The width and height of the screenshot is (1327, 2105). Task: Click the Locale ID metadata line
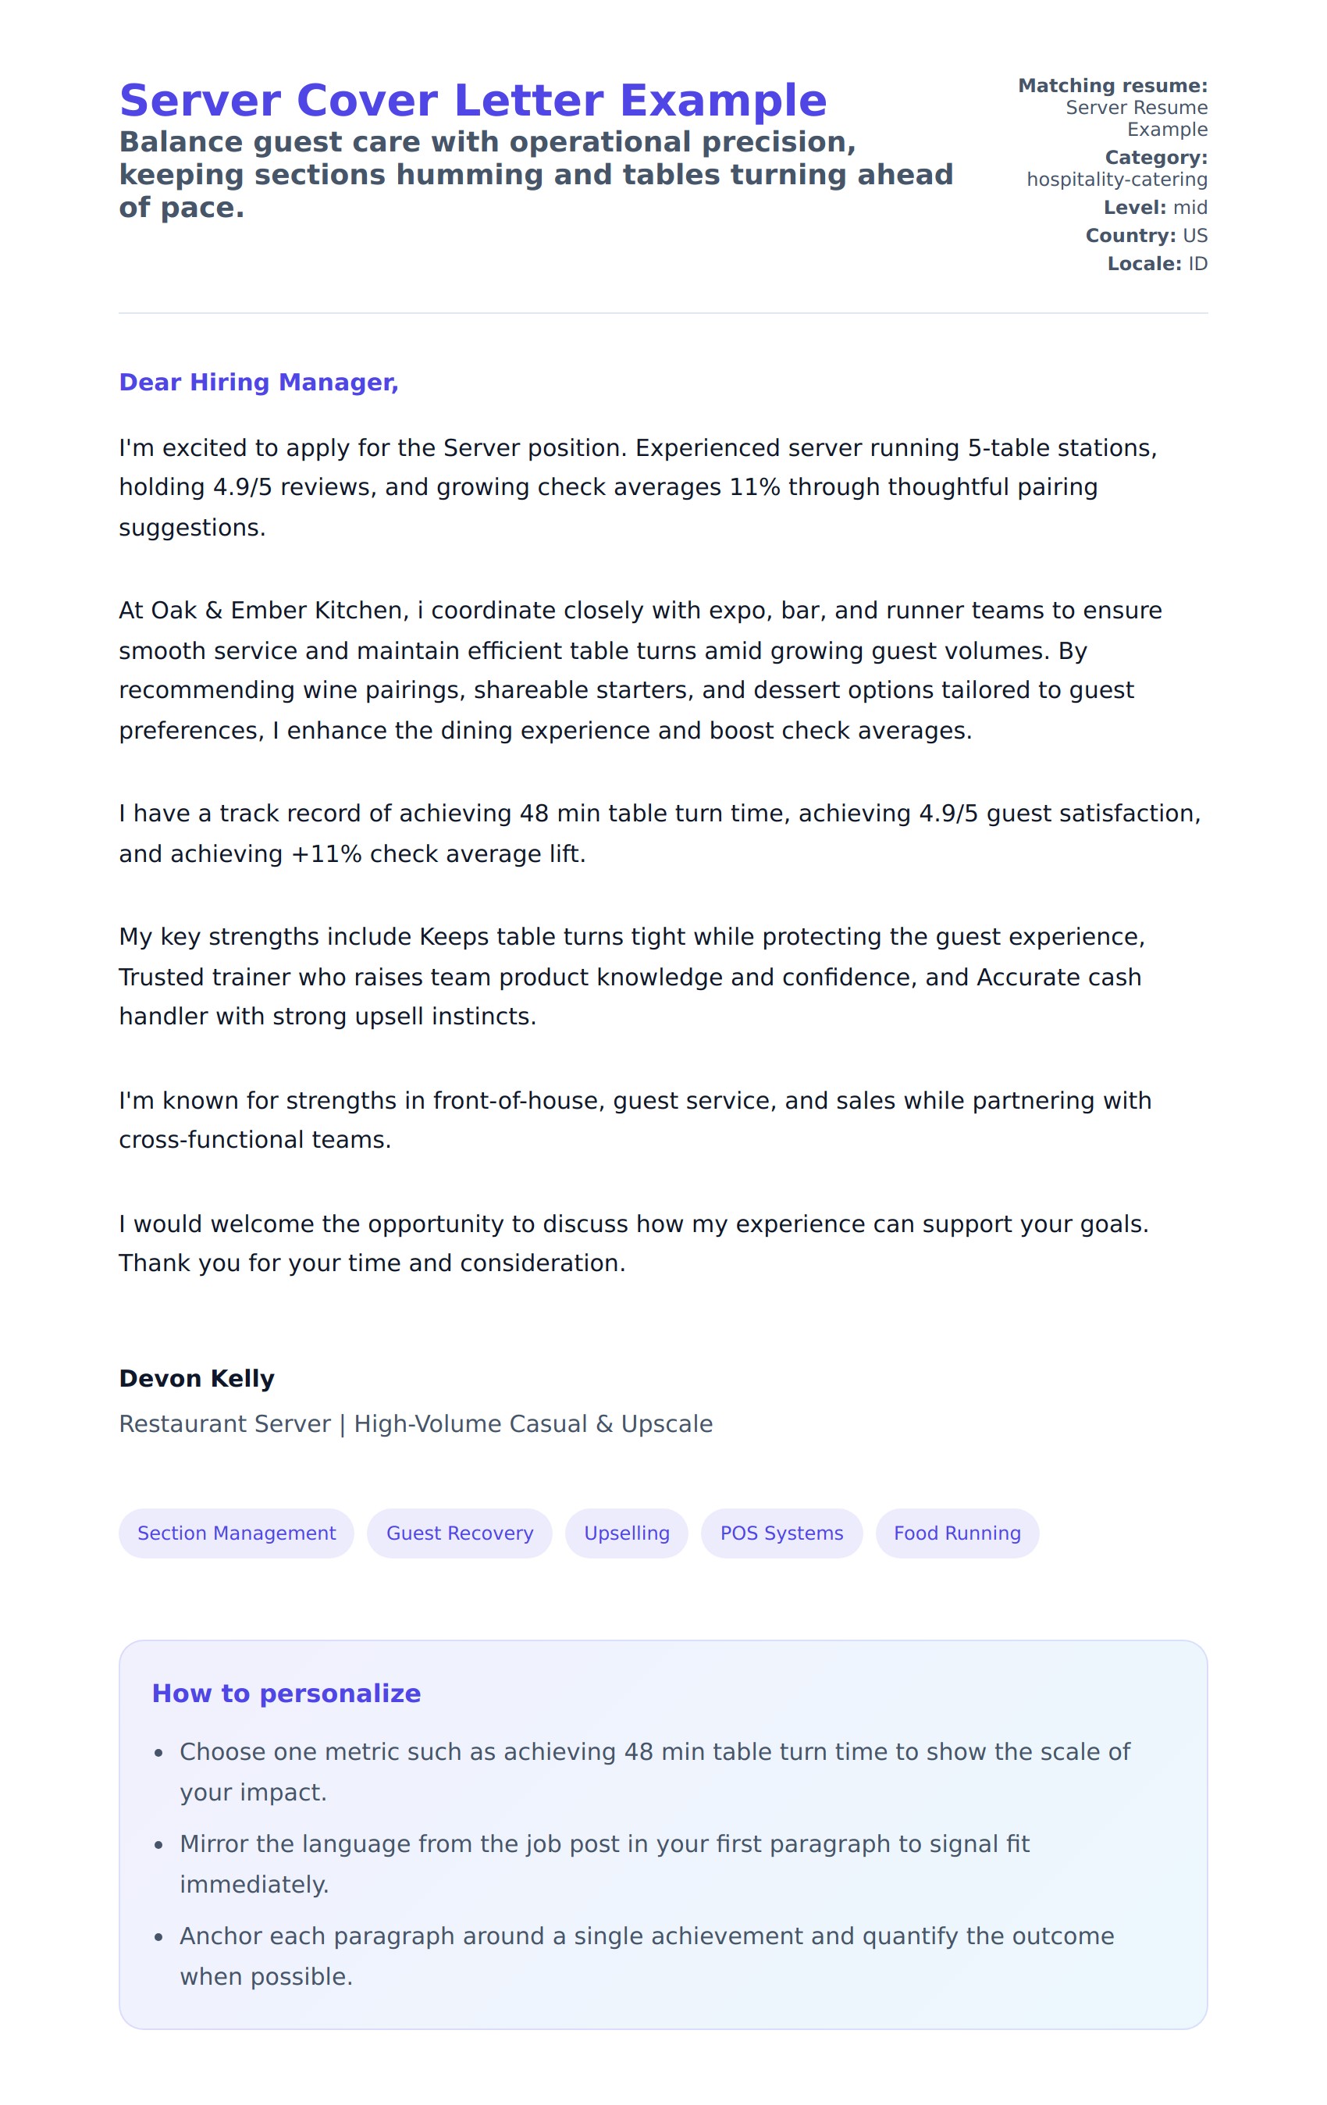coord(1157,263)
